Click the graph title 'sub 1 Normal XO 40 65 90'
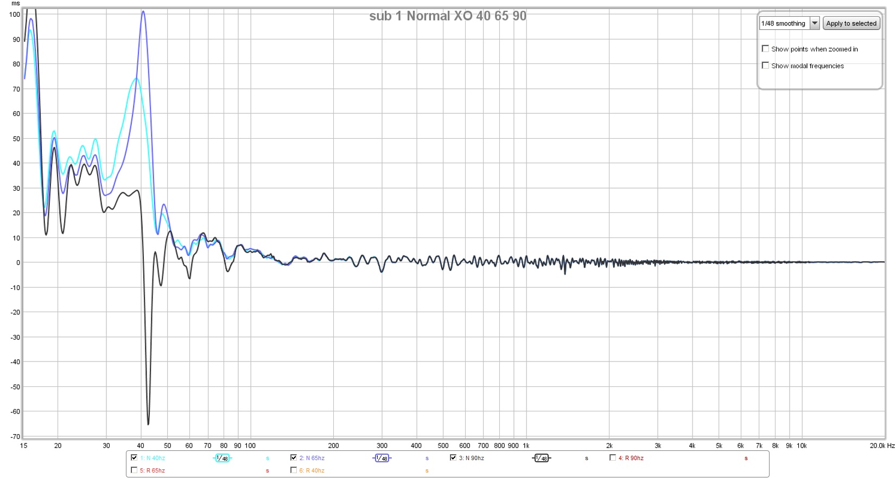896x478 pixels. tap(448, 16)
